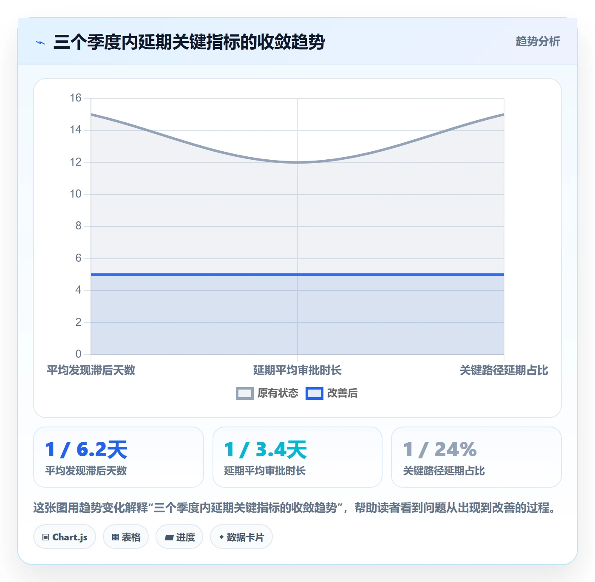Click the 1 / 6.2天 metric card
The width and height of the screenshot is (595, 582).
click(119, 457)
